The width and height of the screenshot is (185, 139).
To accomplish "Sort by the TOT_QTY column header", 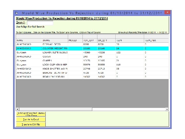I will tap(90, 40).
